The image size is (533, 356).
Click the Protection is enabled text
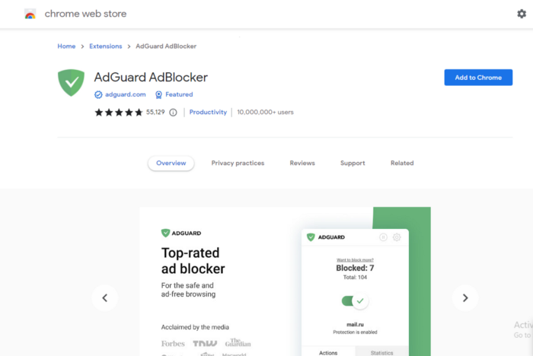355,332
